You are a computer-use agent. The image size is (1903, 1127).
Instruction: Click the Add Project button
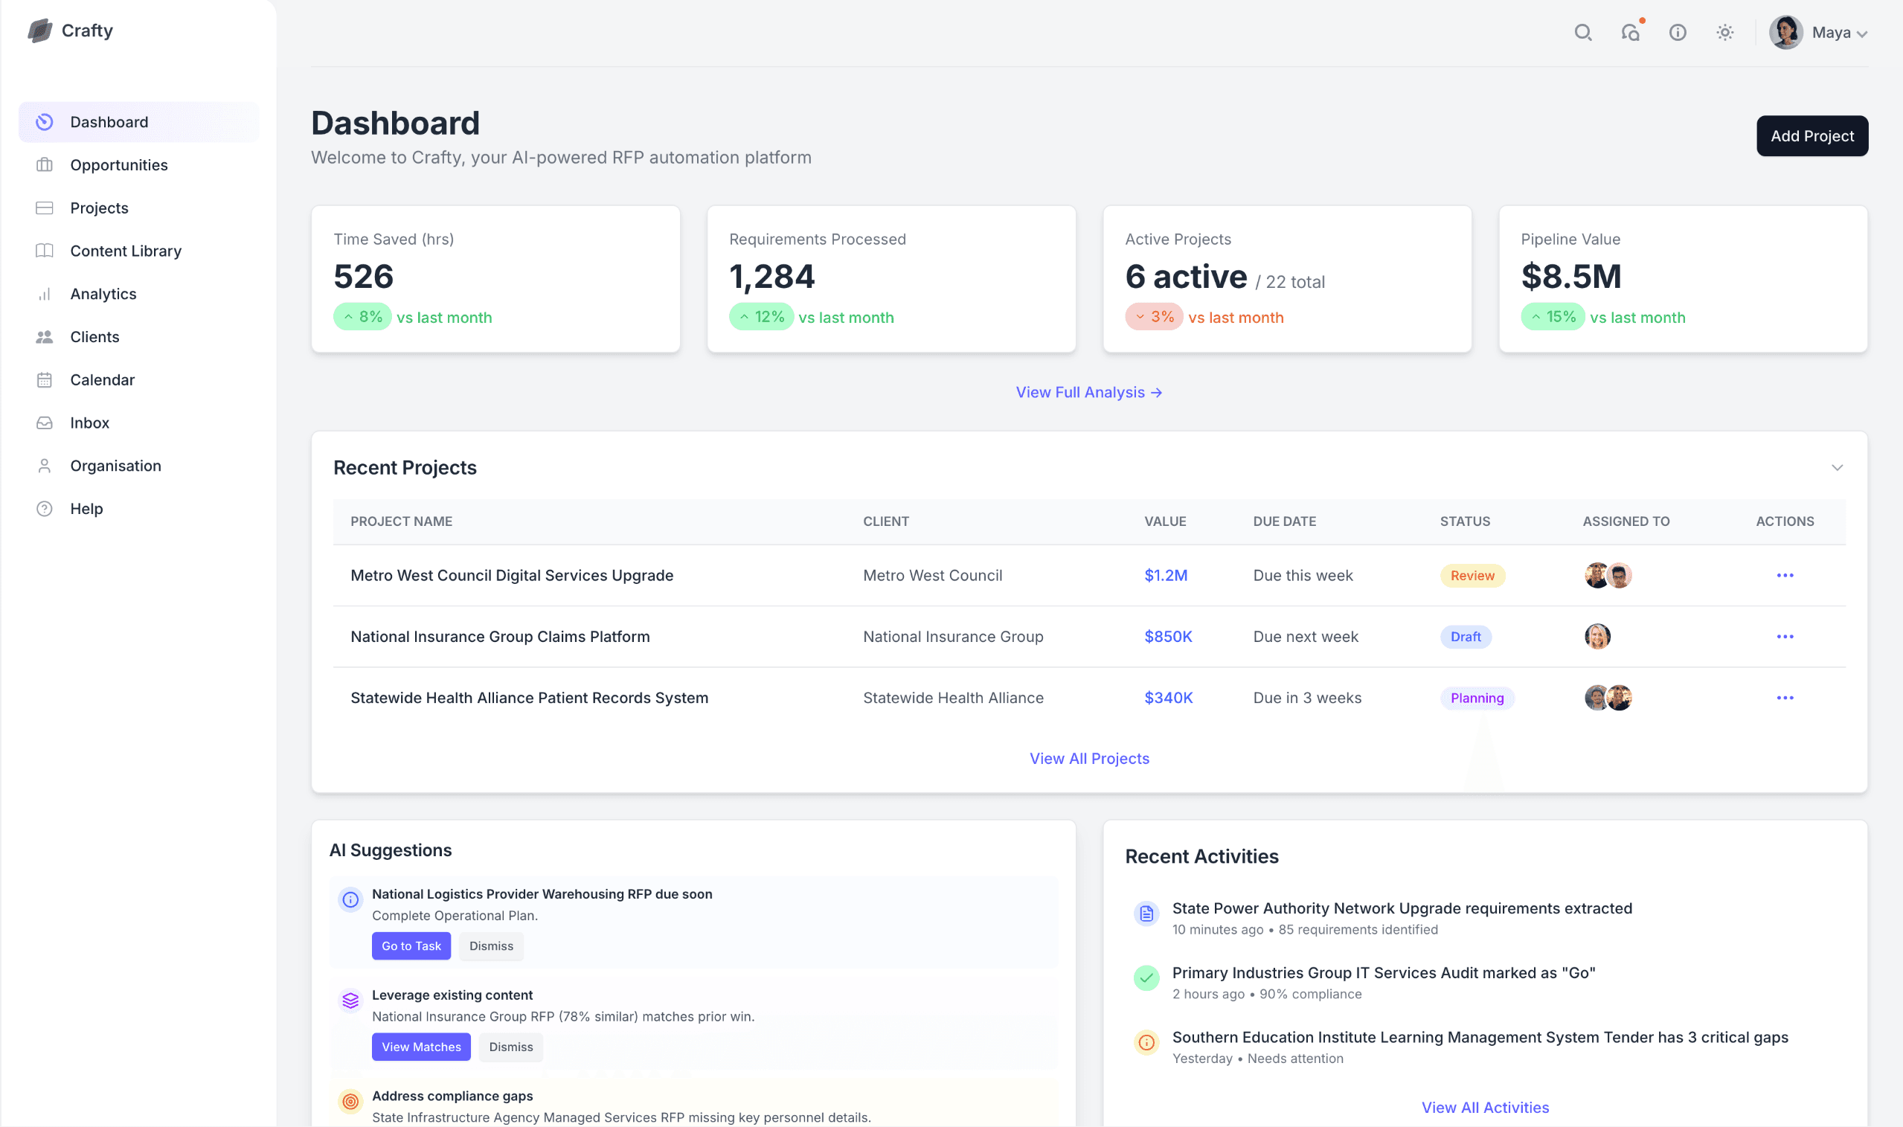click(1812, 136)
